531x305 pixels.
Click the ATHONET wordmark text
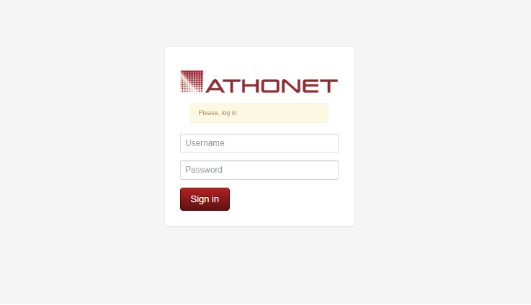coord(272,86)
